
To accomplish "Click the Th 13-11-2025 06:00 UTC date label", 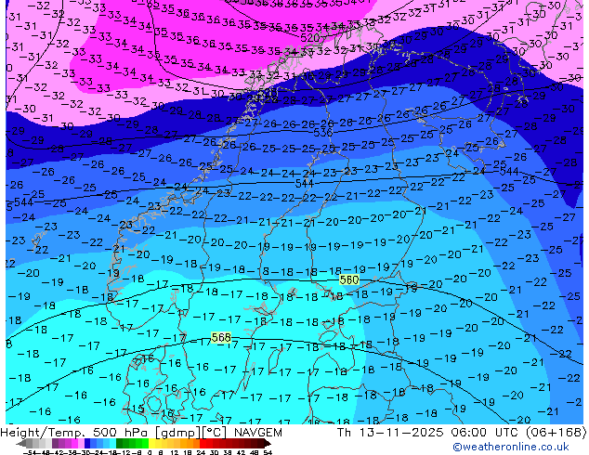I will [427, 433].
